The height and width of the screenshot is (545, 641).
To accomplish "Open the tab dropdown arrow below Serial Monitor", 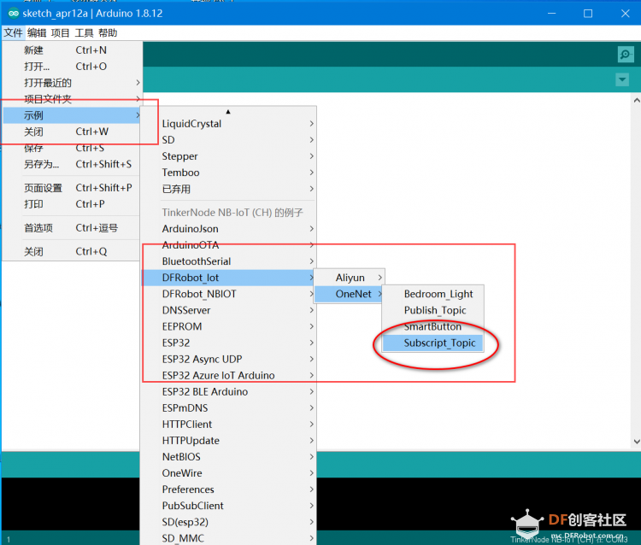I will click(622, 79).
